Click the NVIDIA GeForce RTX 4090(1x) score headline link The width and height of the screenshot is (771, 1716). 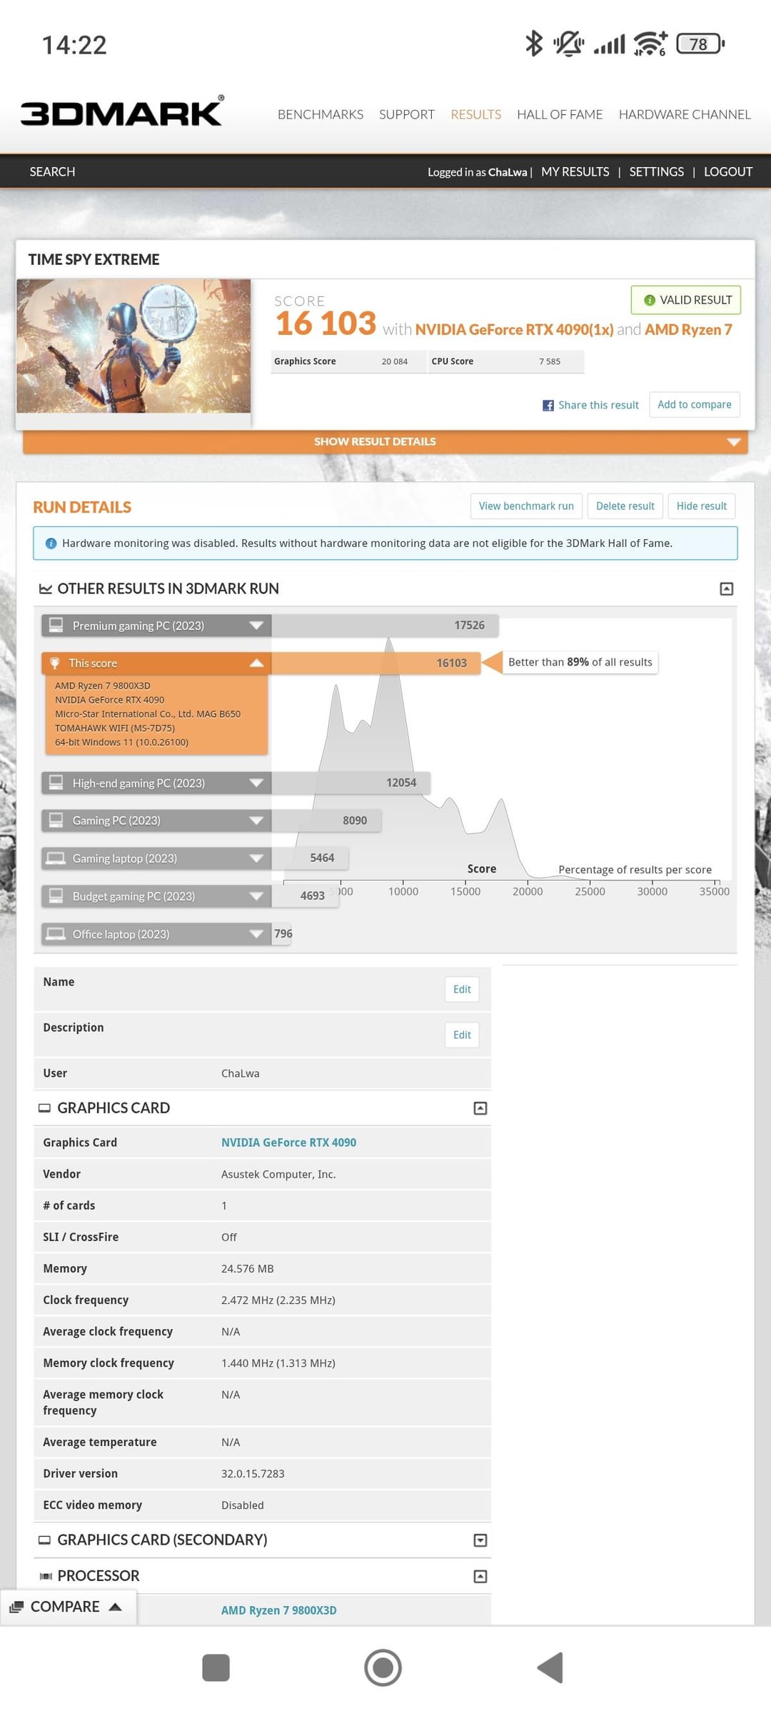[x=514, y=330]
